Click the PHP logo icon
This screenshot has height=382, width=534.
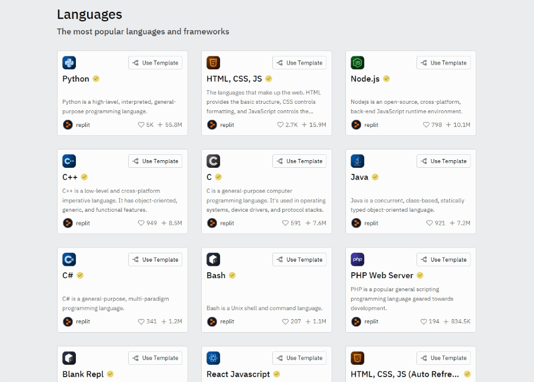point(357,259)
